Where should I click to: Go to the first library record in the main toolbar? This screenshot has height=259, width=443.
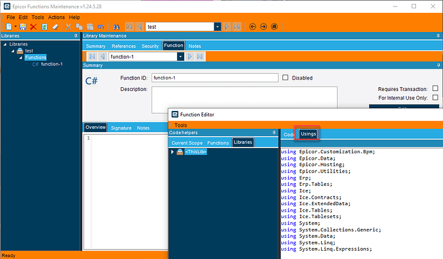[x=129, y=27]
